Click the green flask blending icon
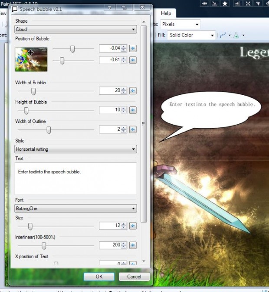This screenshot has width=269, height=292. (x=236, y=35)
